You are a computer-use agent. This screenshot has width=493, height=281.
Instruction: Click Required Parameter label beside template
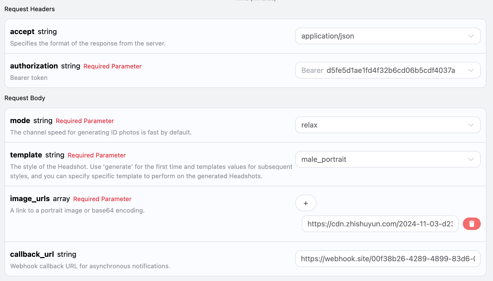(x=96, y=155)
